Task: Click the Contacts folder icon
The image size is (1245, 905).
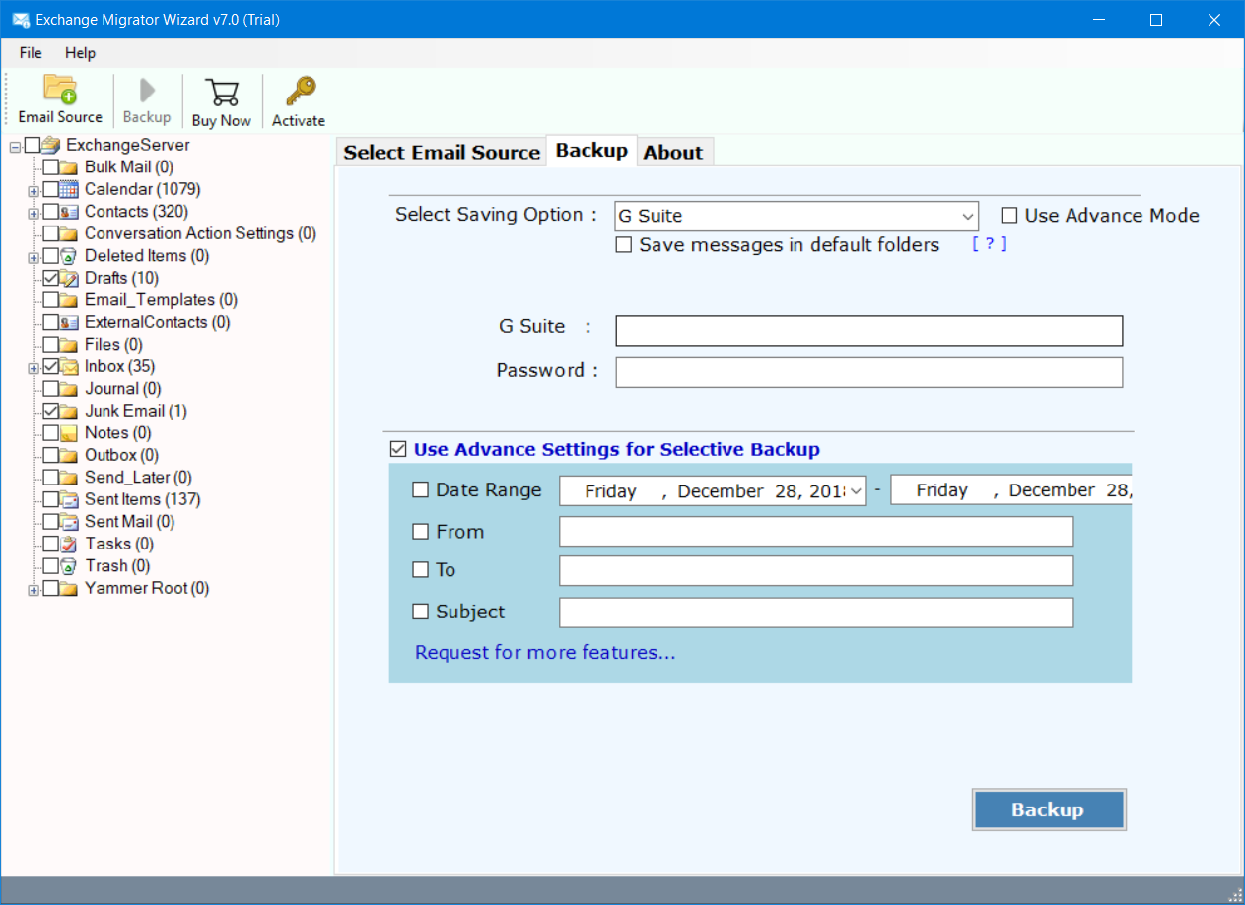Action: [x=69, y=212]
